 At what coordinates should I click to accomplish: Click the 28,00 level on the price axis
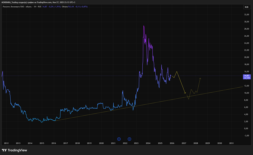click(x=246, y=29)
